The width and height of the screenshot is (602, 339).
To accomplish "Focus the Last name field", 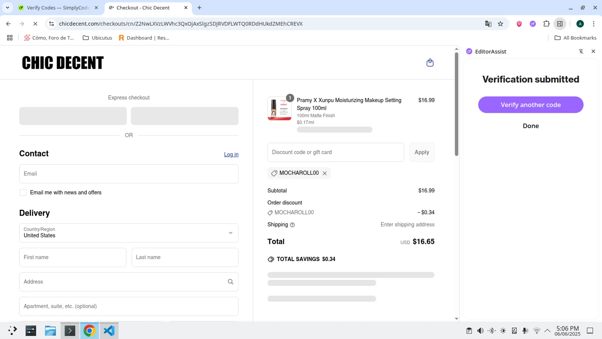I will (x=185, y=257).
